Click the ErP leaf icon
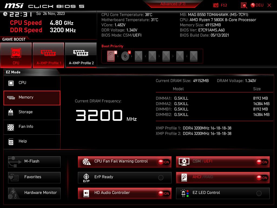The image size is (277, 208). (86, 178)
